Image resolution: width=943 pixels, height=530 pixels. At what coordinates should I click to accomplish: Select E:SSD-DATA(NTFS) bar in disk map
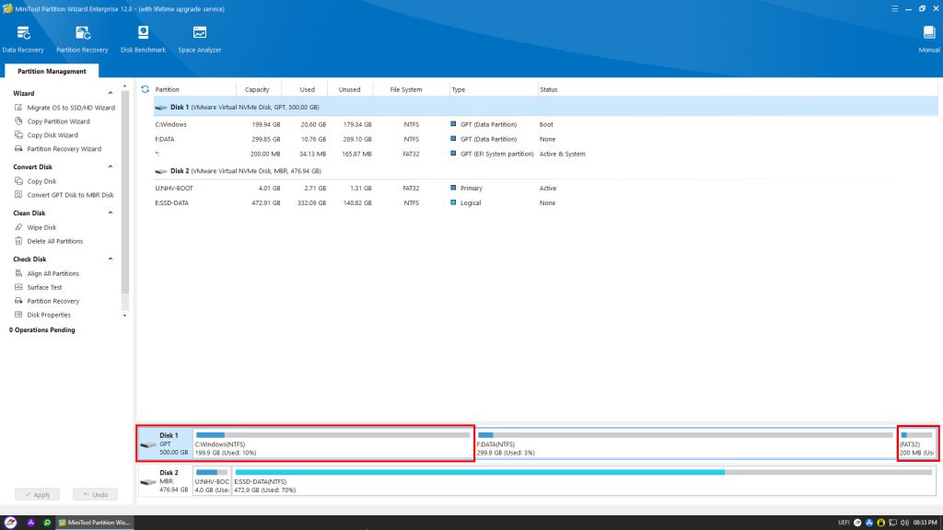(x=584, y=480)
